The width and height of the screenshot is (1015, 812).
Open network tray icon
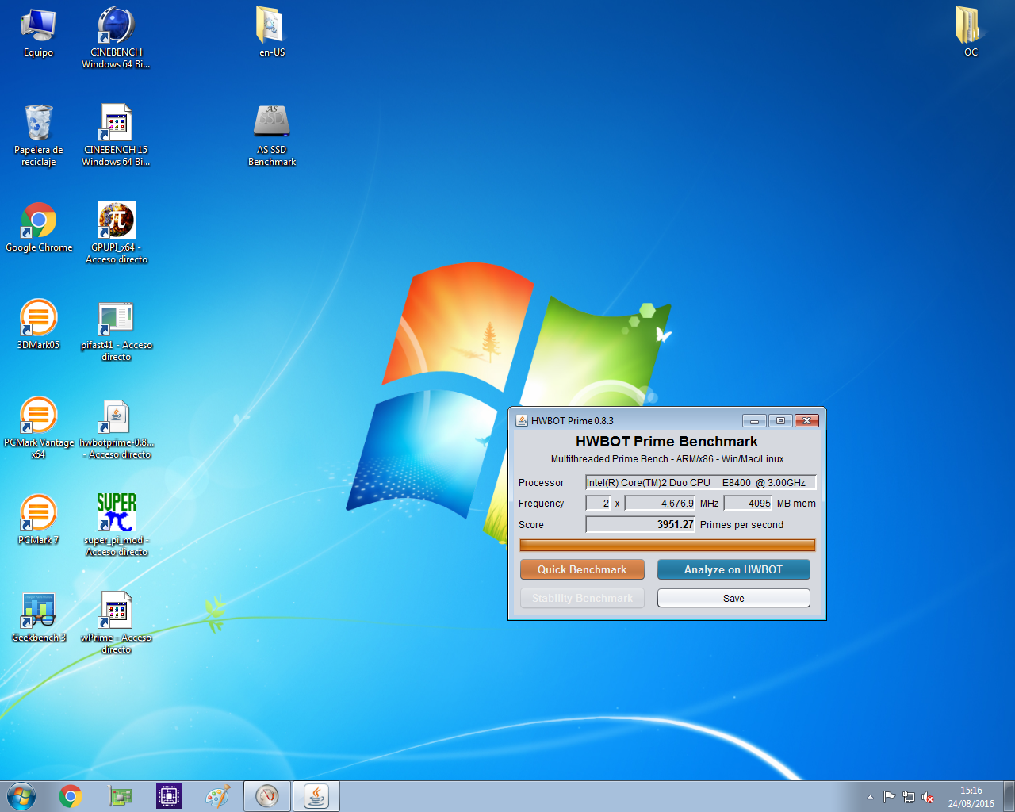909,797
